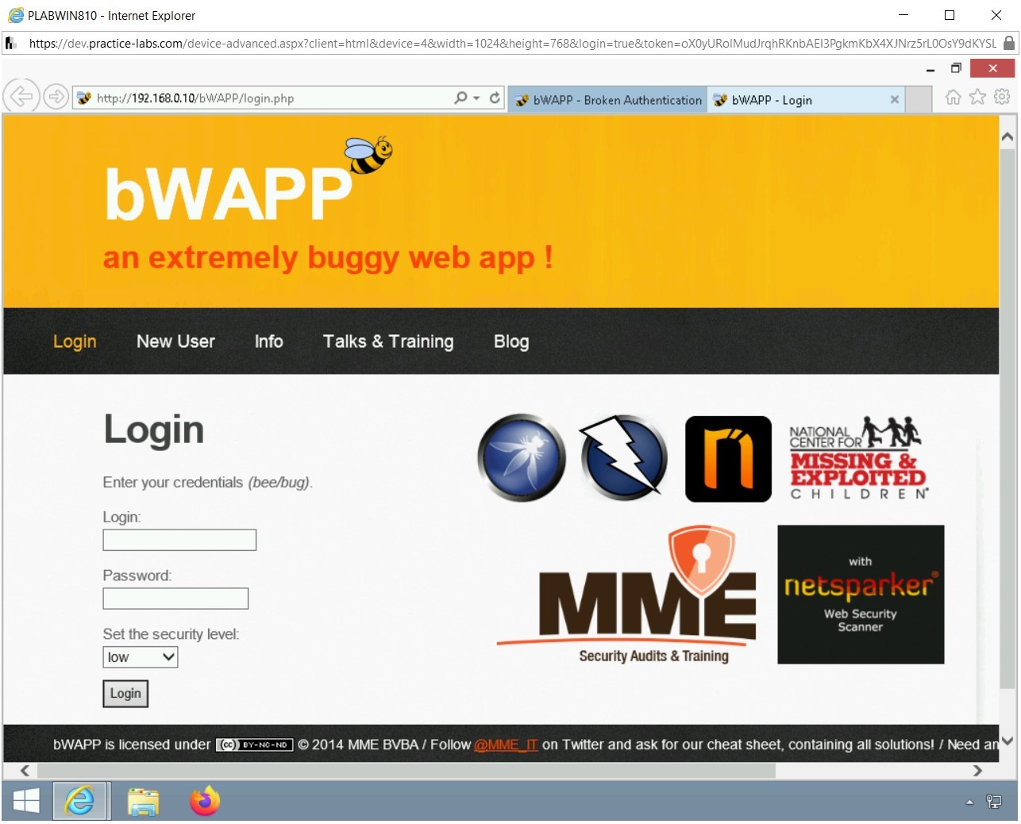
Task: Switch to the bWAPP - Broken Authentication tab
Action: [x=607, y=99]
